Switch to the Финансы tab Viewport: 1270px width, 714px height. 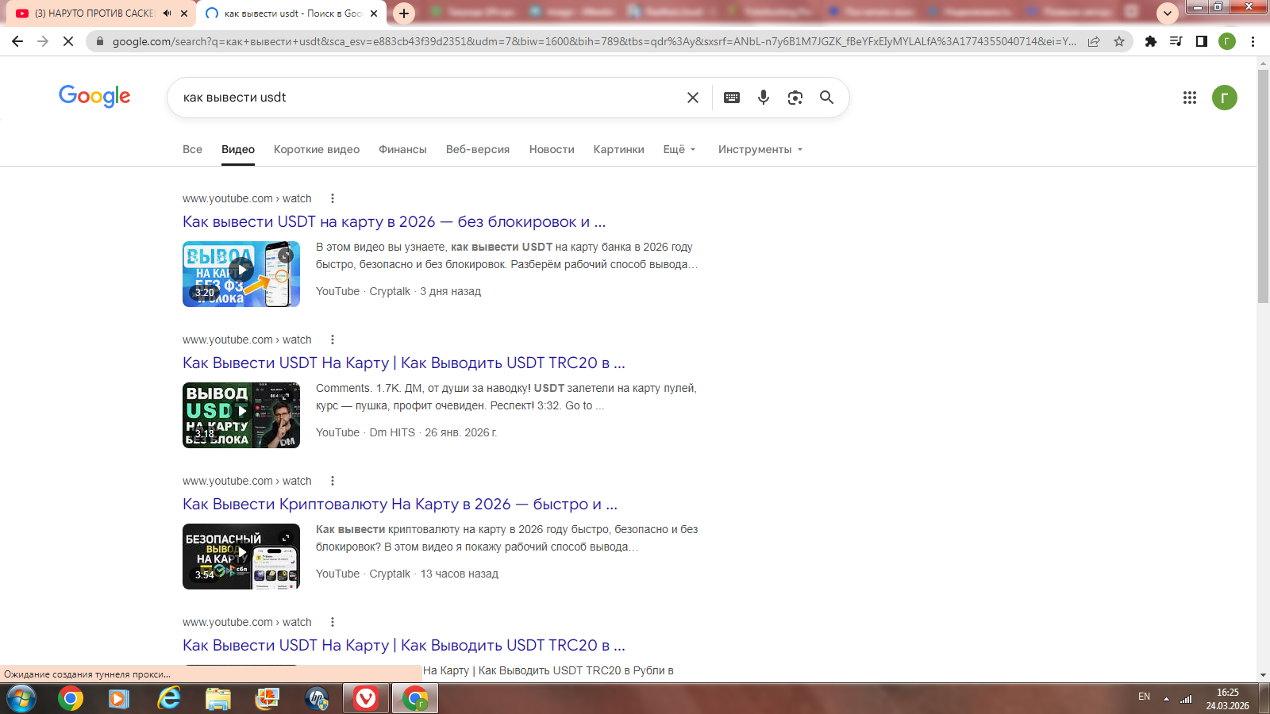(402, 149)
